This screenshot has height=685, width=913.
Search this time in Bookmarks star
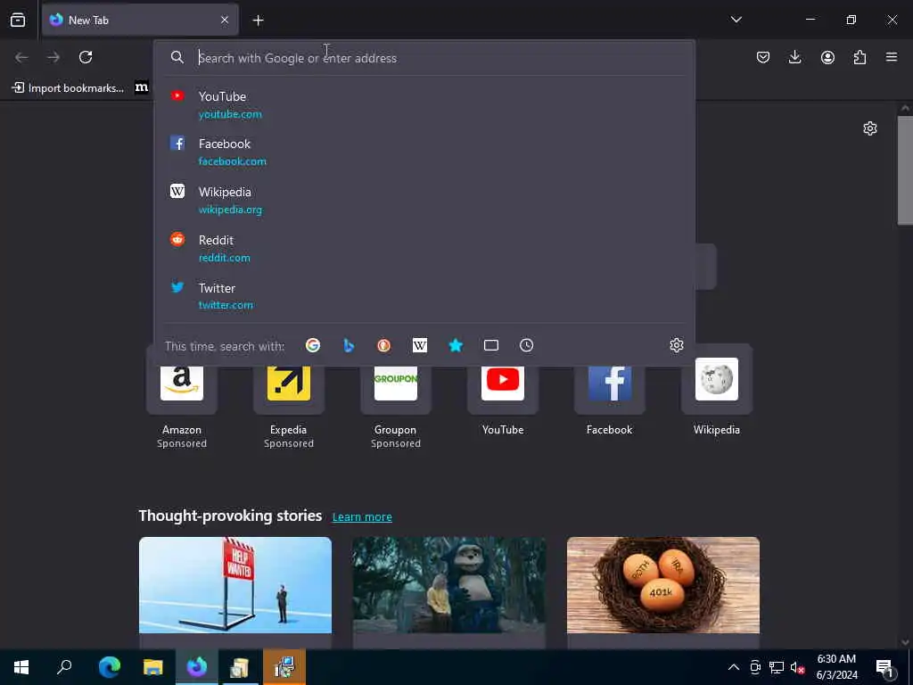pos(456,345)
